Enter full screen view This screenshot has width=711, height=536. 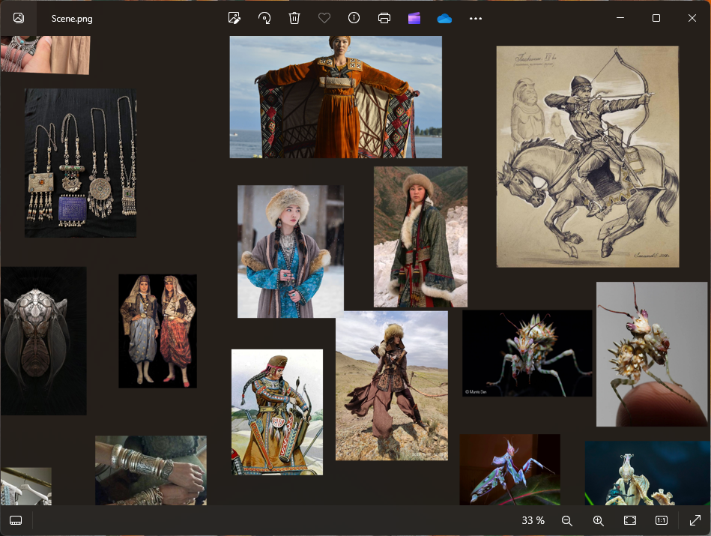tap(695, 520)
